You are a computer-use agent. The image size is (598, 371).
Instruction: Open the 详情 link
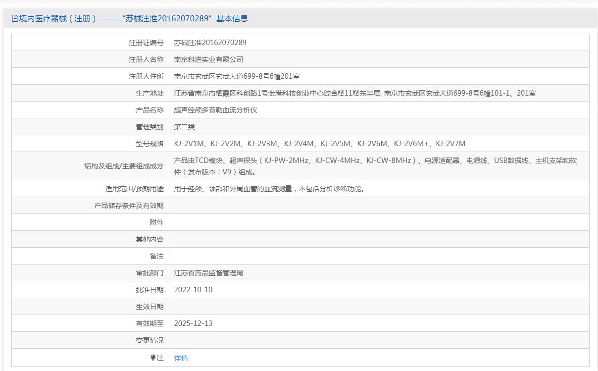point(181,358)
